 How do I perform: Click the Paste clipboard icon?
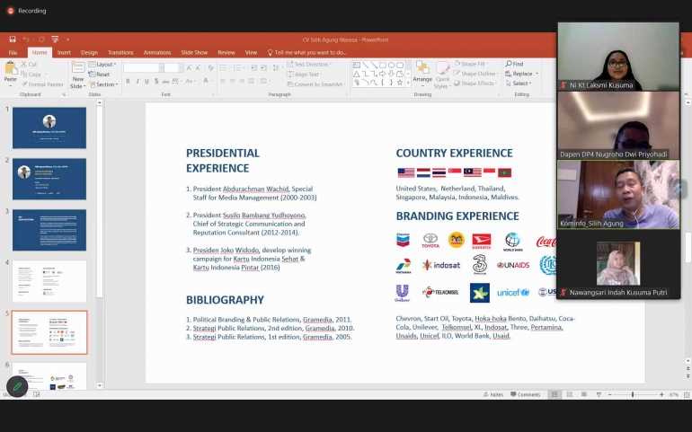pos(10,68)
